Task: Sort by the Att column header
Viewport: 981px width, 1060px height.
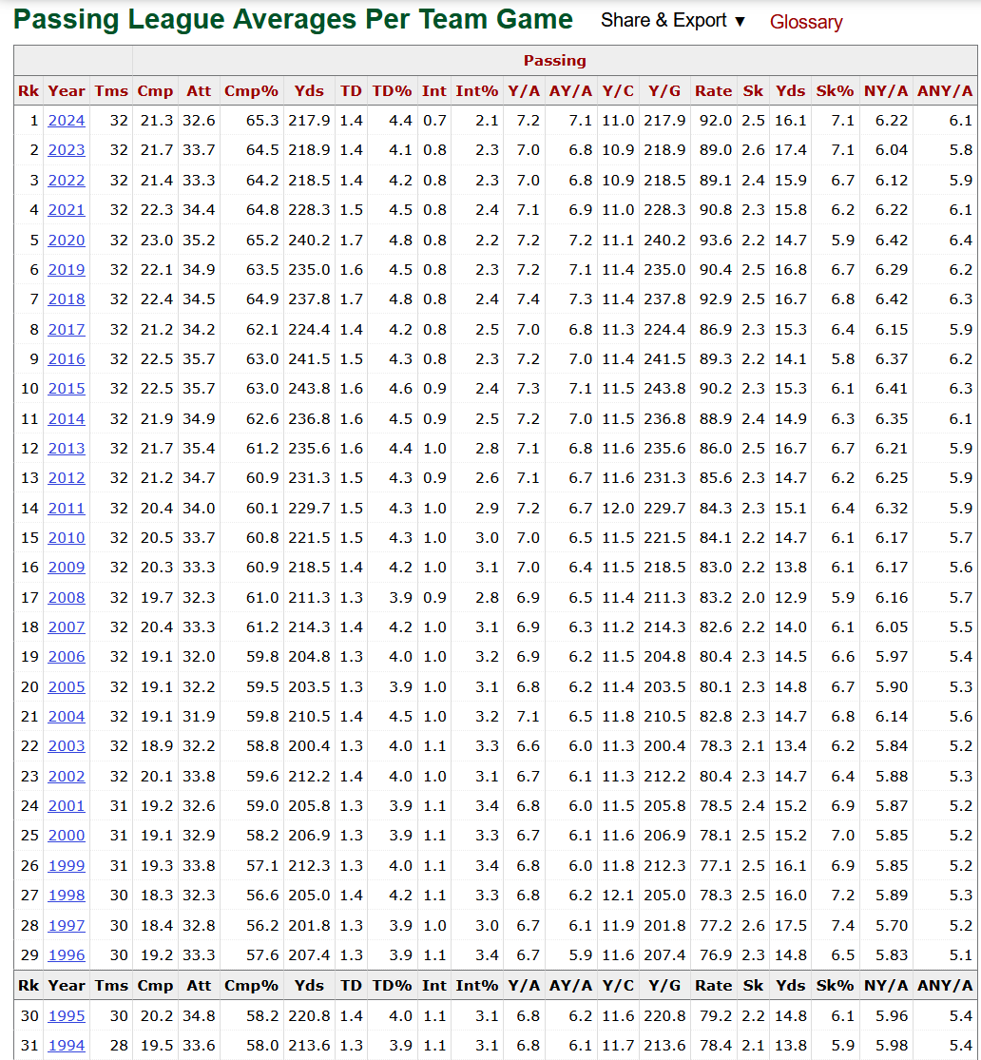Action: coord(199,91)
